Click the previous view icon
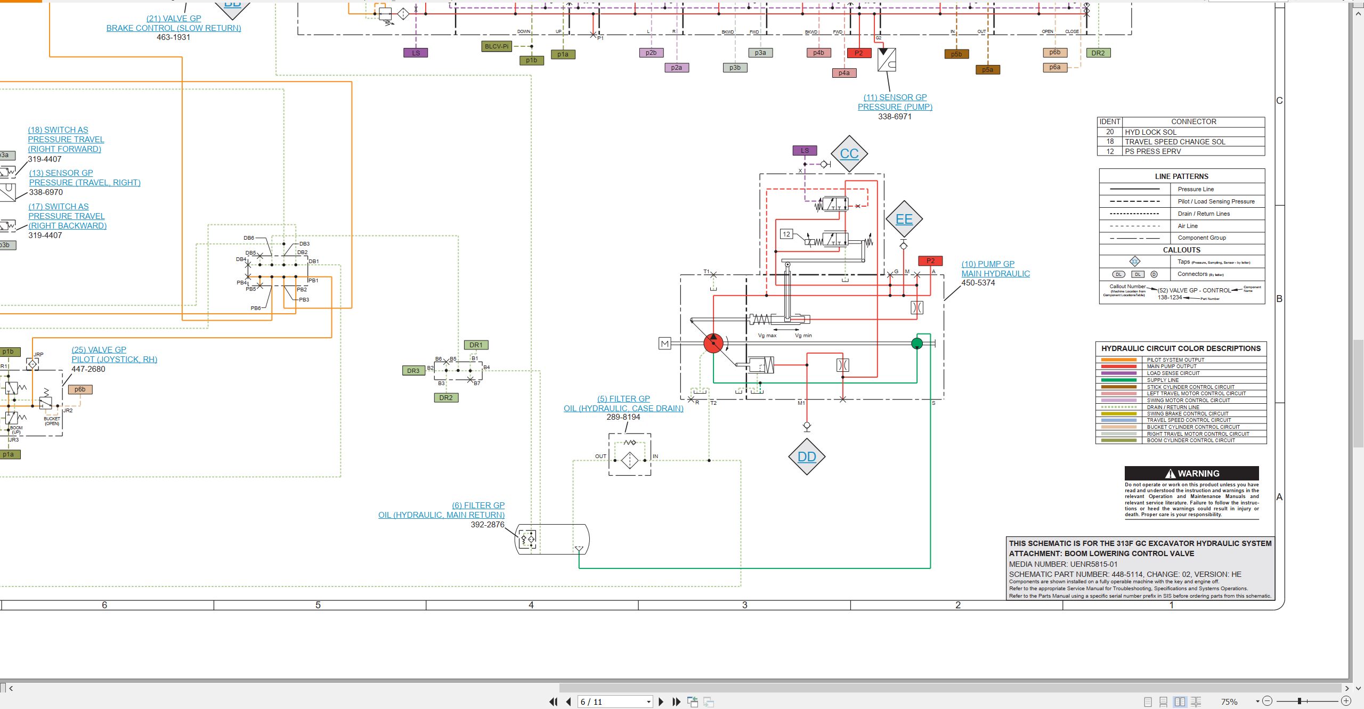Image resolution: width=1364 pixels, height=709 pixels. click(x=693, y=702)
